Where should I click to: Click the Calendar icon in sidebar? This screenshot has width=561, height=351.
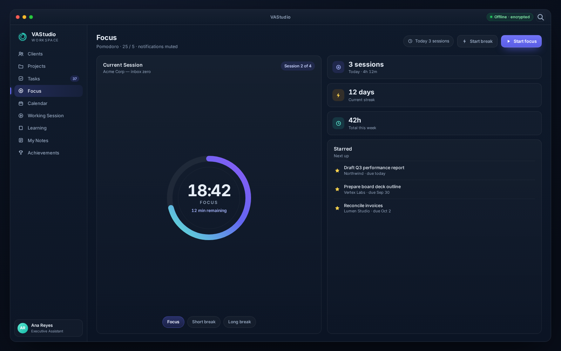coord(21,104)
